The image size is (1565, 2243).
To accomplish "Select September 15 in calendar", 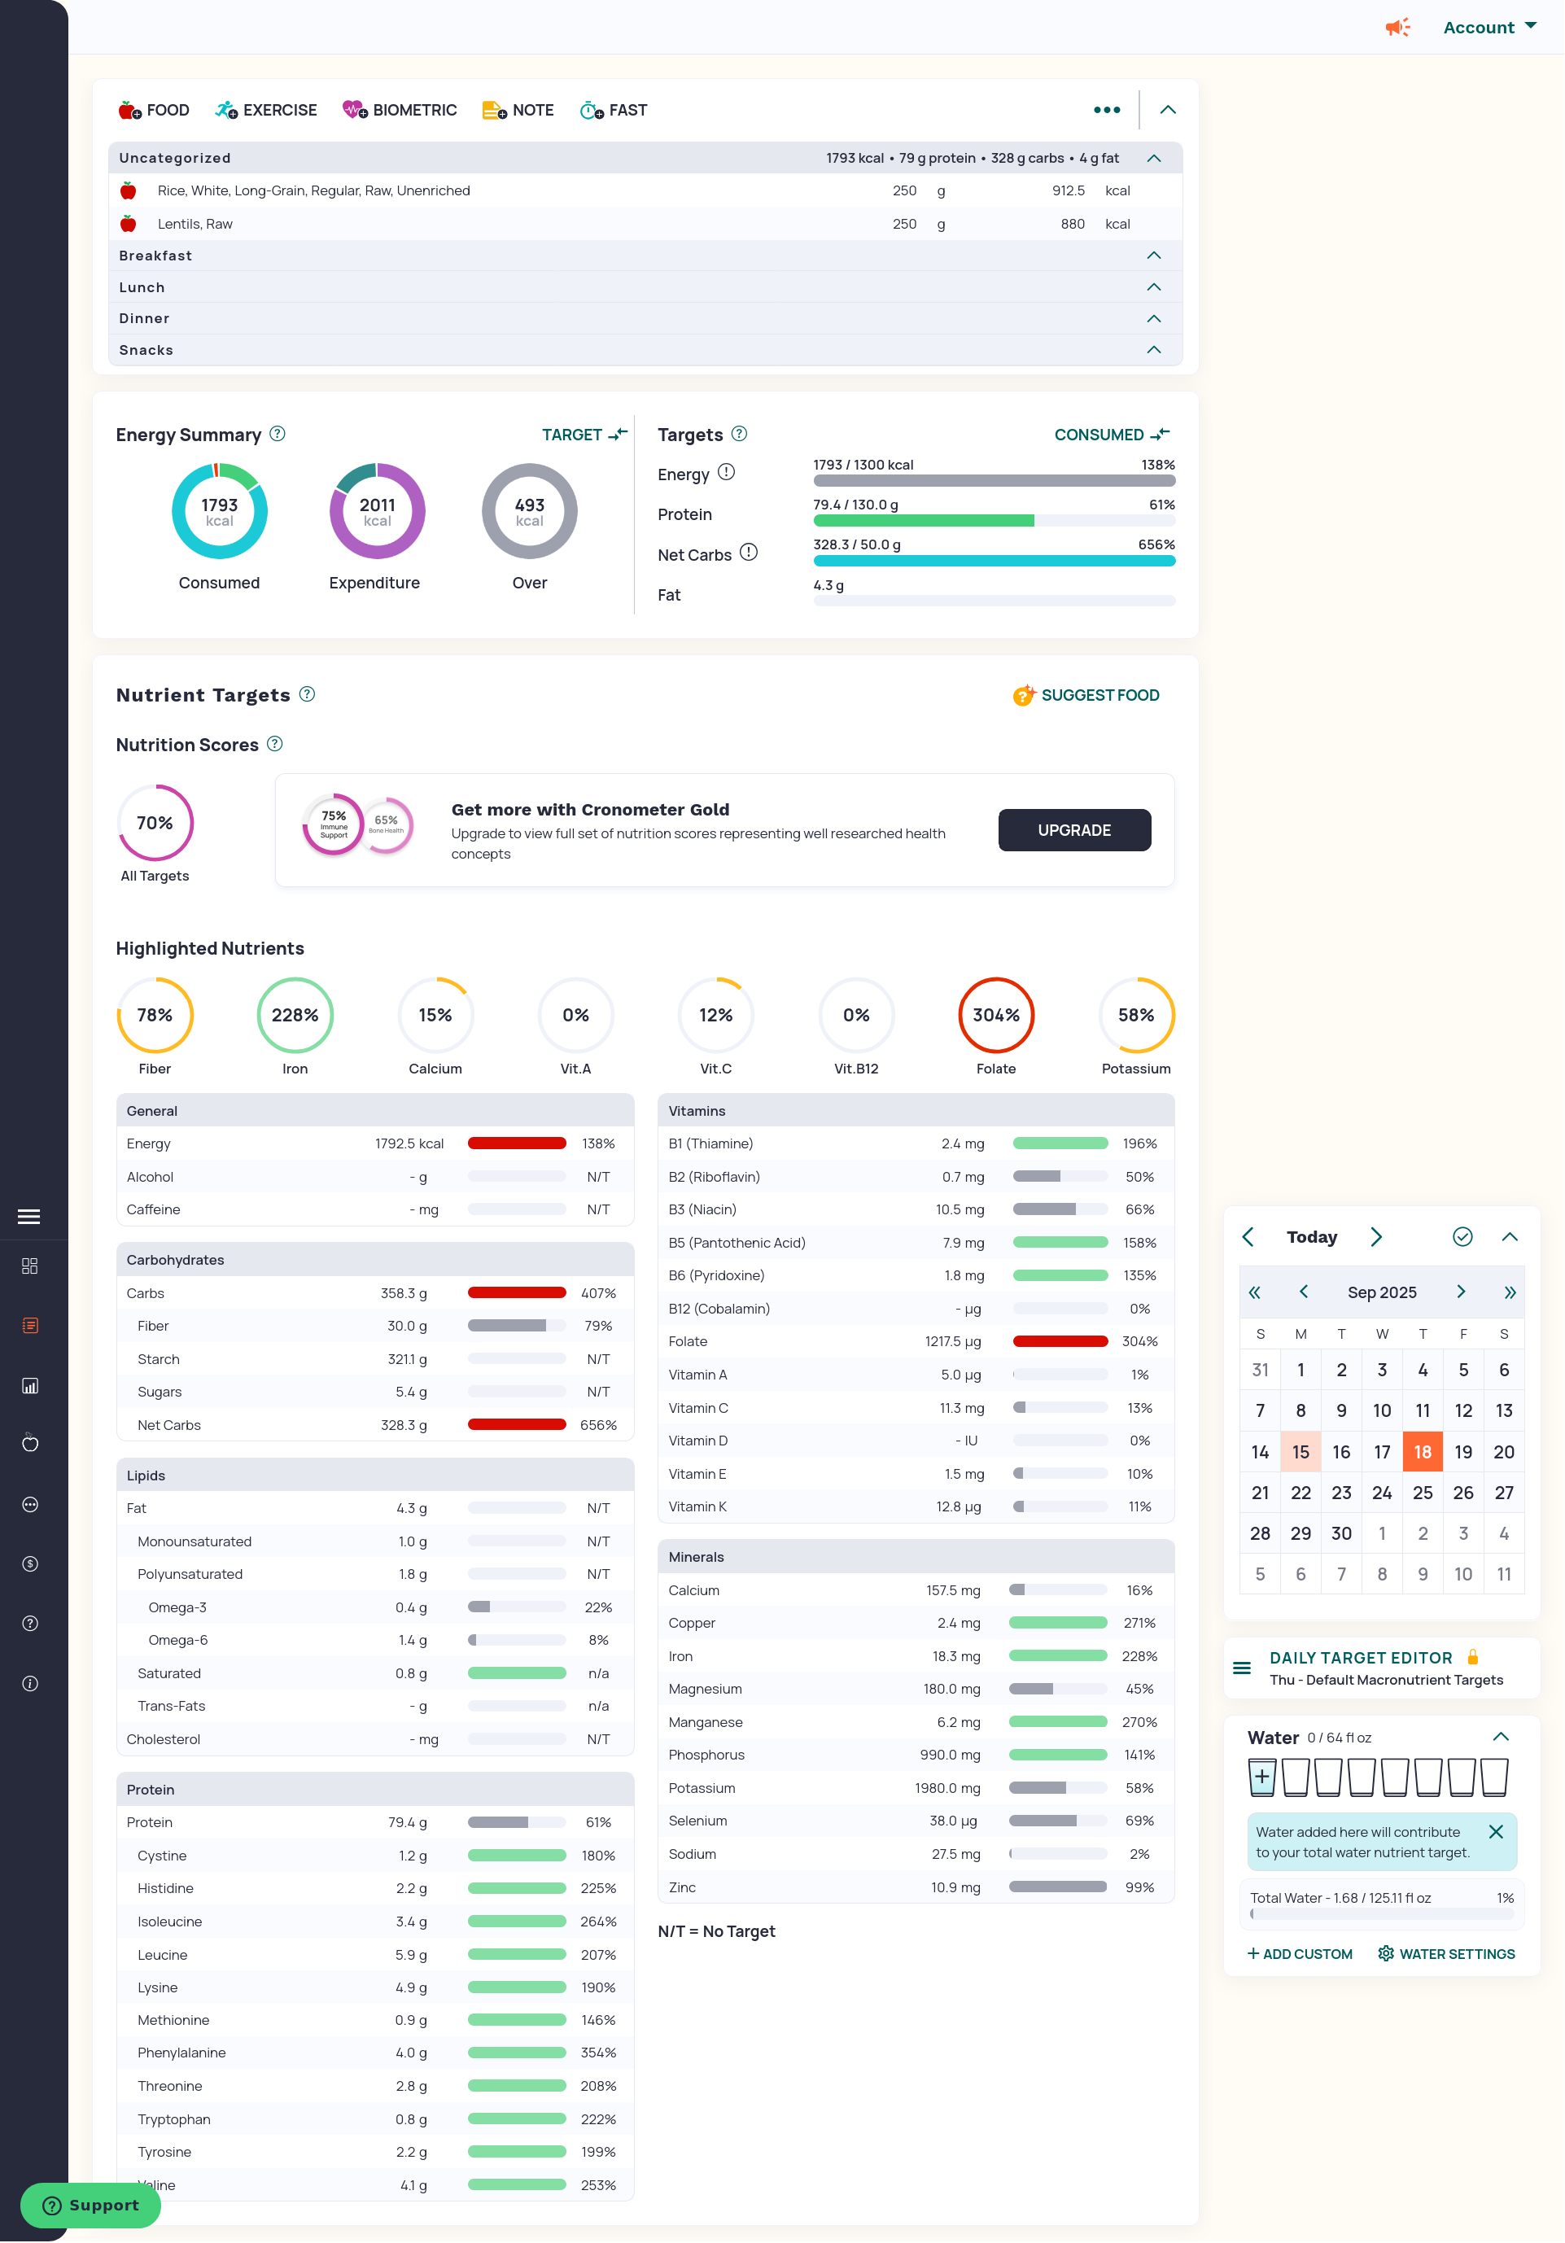I will point(1301,1452).
